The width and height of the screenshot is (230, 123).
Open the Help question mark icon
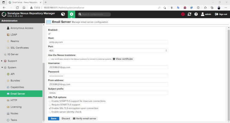coord(196,14)
